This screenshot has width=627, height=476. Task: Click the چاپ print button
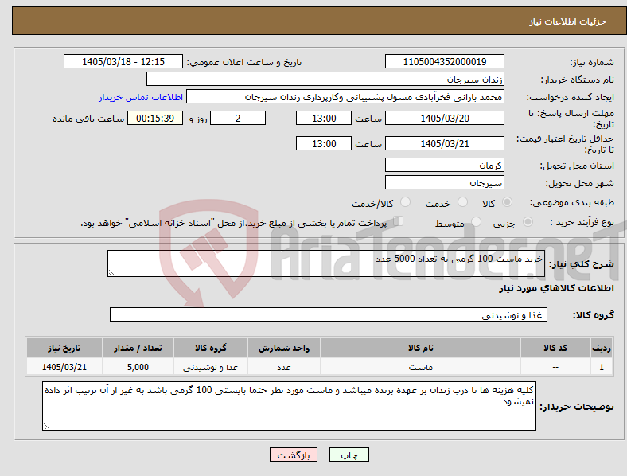[x=349, y=455]
